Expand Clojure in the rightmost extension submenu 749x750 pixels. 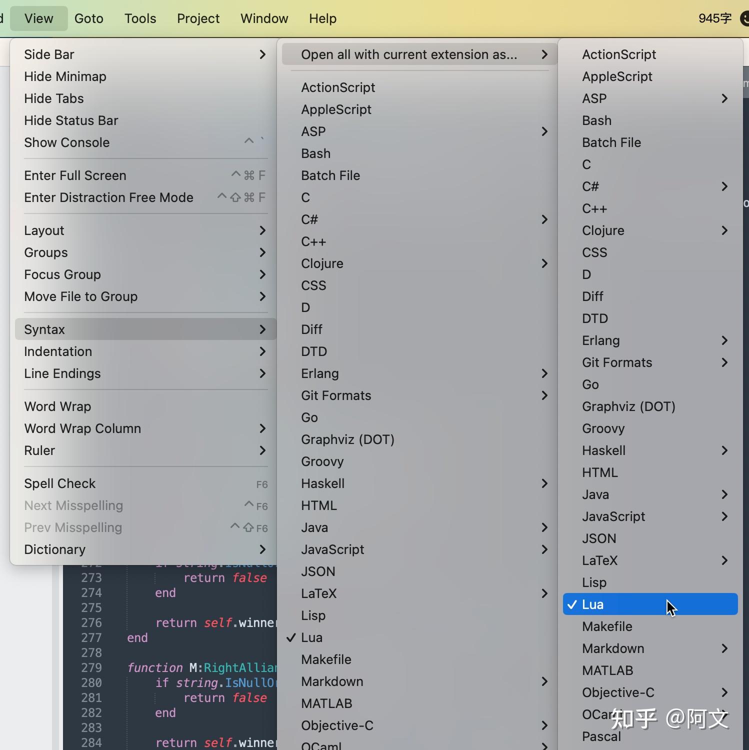click(x=650, y=230)
